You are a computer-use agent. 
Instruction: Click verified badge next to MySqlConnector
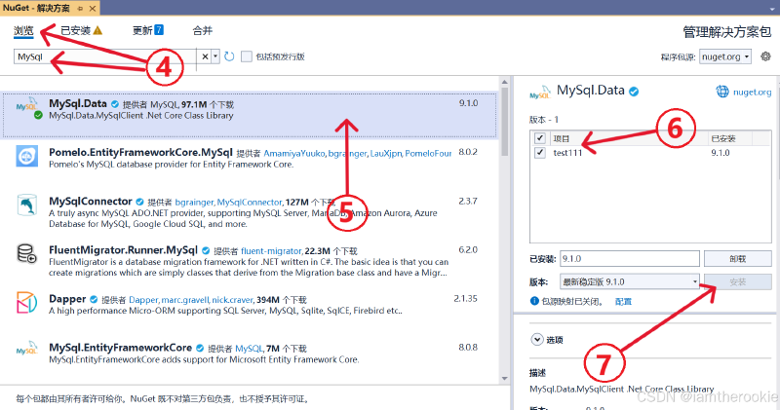pos(139,202)
